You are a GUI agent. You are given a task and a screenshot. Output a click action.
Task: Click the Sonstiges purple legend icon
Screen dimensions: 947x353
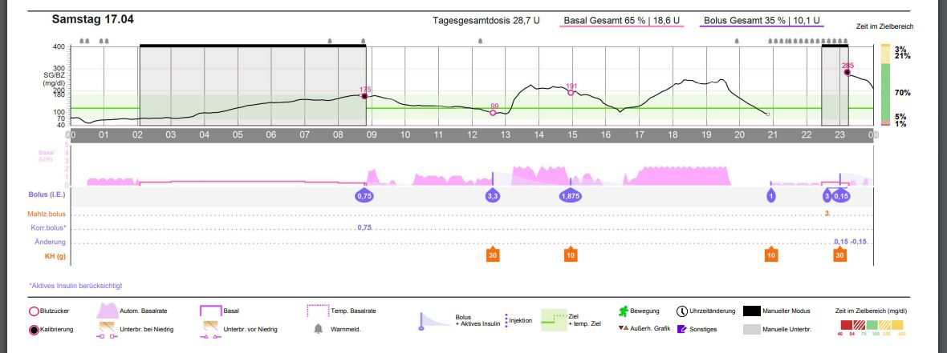point(681,329)
